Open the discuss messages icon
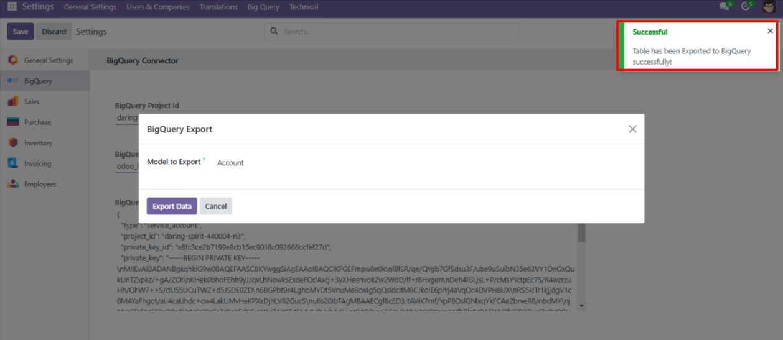This screenshot has height=340, width=783. 724,7
